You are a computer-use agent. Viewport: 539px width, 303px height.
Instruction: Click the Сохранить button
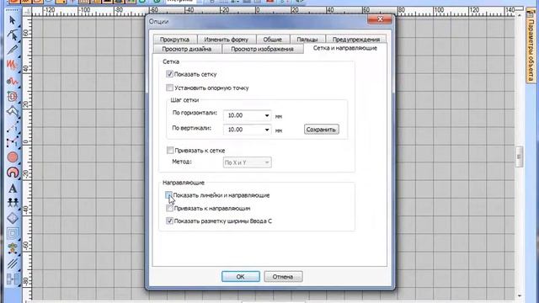(x=322, y=130)
